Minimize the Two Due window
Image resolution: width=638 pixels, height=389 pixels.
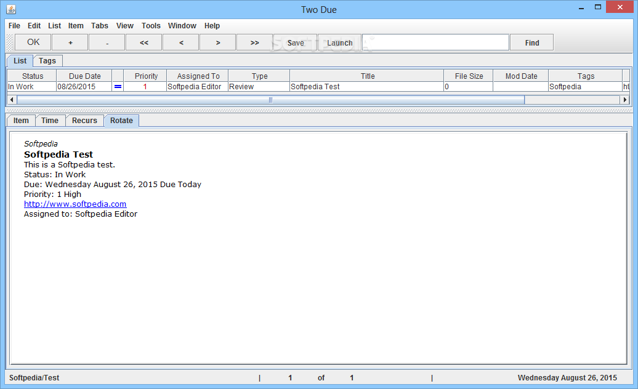581,8
